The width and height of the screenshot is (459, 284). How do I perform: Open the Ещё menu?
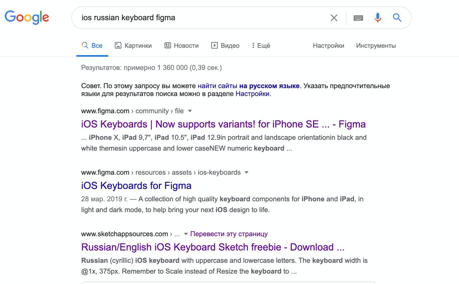[261, 46]
